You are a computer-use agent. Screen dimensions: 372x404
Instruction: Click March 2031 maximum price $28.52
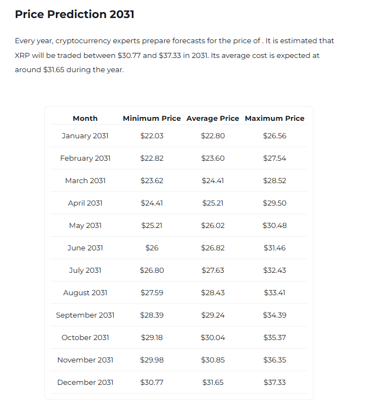click(x=275, y=180)
